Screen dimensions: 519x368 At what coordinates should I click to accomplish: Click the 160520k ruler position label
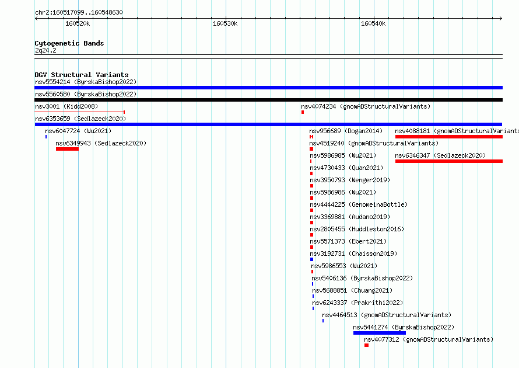pyautogui.click(x=78, y=23)
